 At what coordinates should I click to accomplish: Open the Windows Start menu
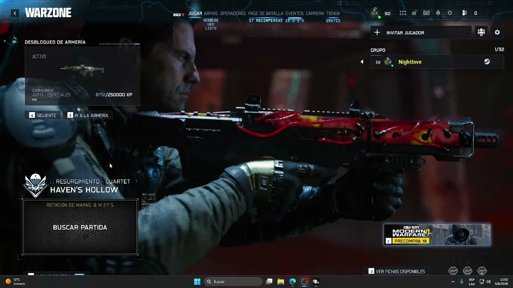pos(197,282)
